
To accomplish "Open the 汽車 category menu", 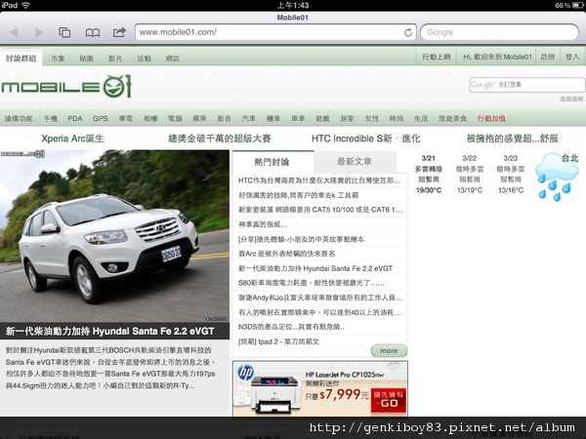I will (249, 119).
